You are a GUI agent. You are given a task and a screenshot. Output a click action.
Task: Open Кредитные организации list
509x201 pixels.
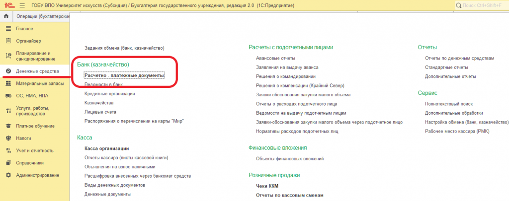coord(110,93)
